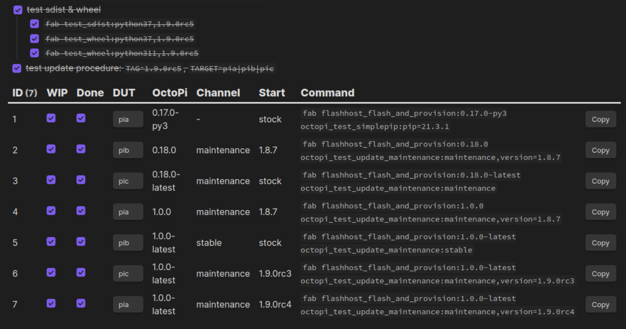This screenshot has height=329, width=626.
Task: Uncheck Done checkbox on row 6
Action: 80,273
